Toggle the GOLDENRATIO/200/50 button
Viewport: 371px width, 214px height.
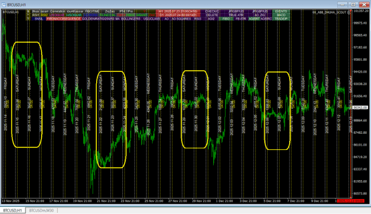click(98, 18)
